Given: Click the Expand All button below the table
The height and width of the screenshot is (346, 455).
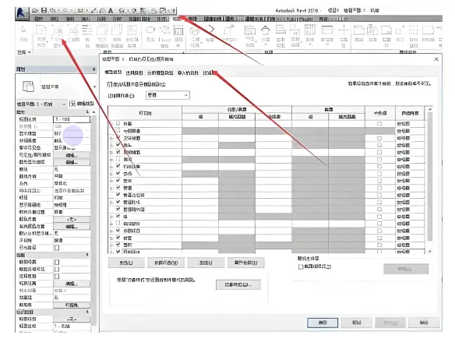Looking at the screenshot, I should click(245, 263).
